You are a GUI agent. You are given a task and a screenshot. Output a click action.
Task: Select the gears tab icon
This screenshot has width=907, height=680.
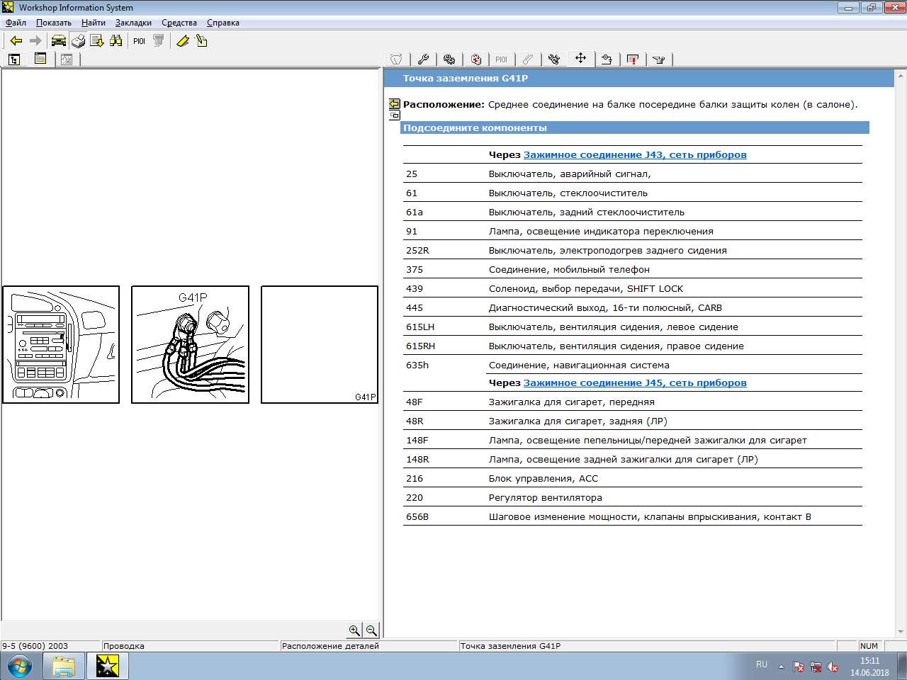click(x=449, y=59)
